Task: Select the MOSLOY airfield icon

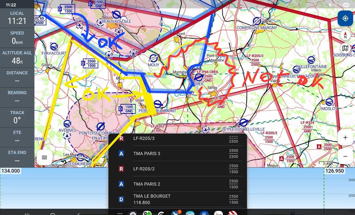Action: point(329,102)
